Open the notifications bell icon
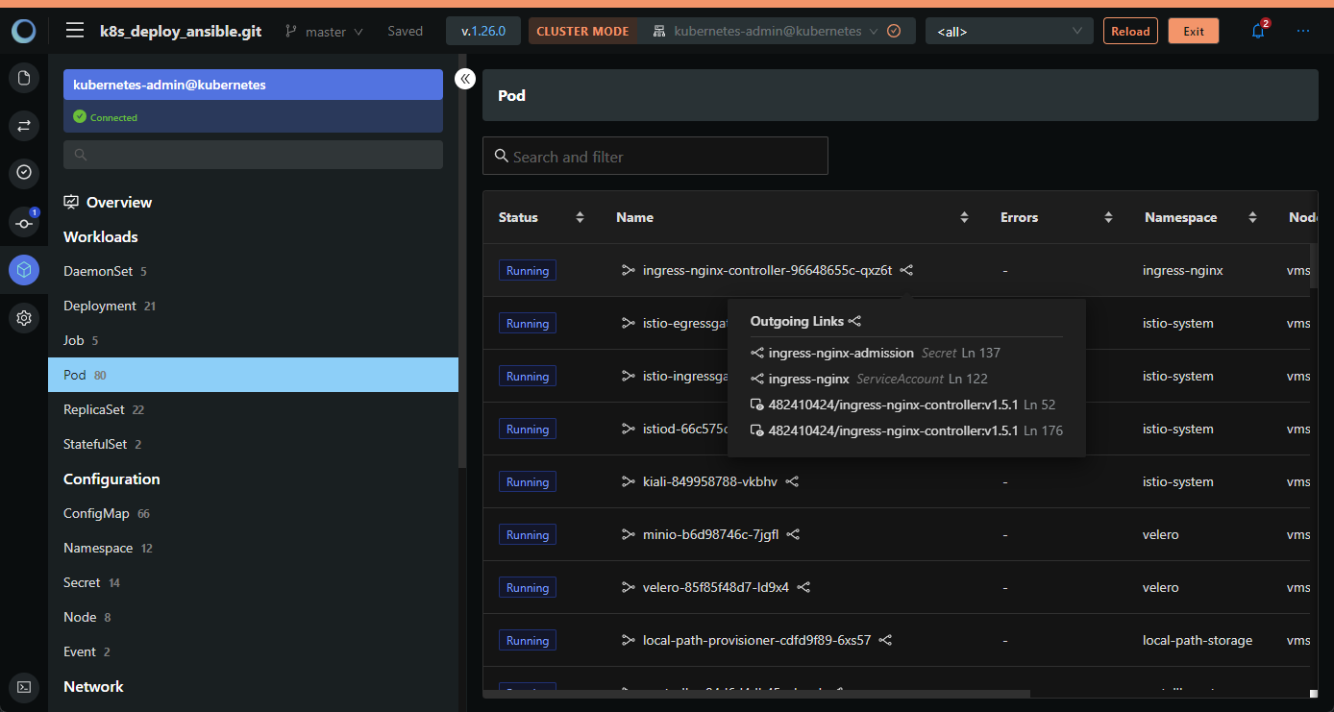Screen dimensions: 1334x712 (x=1258, y=32)
